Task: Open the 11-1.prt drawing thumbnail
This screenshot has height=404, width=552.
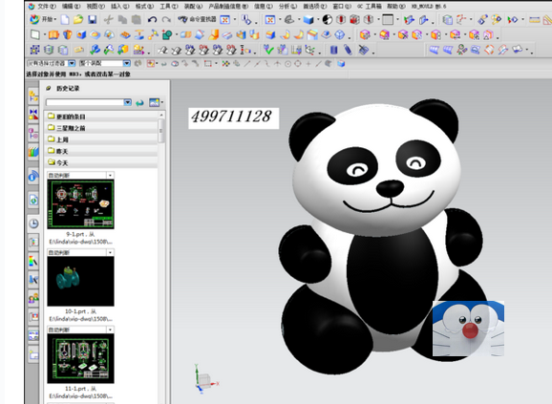Action: click(80, 358)
